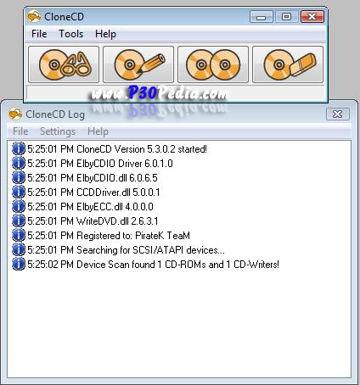Select Write from Image File pencil icon

[138, 64]
